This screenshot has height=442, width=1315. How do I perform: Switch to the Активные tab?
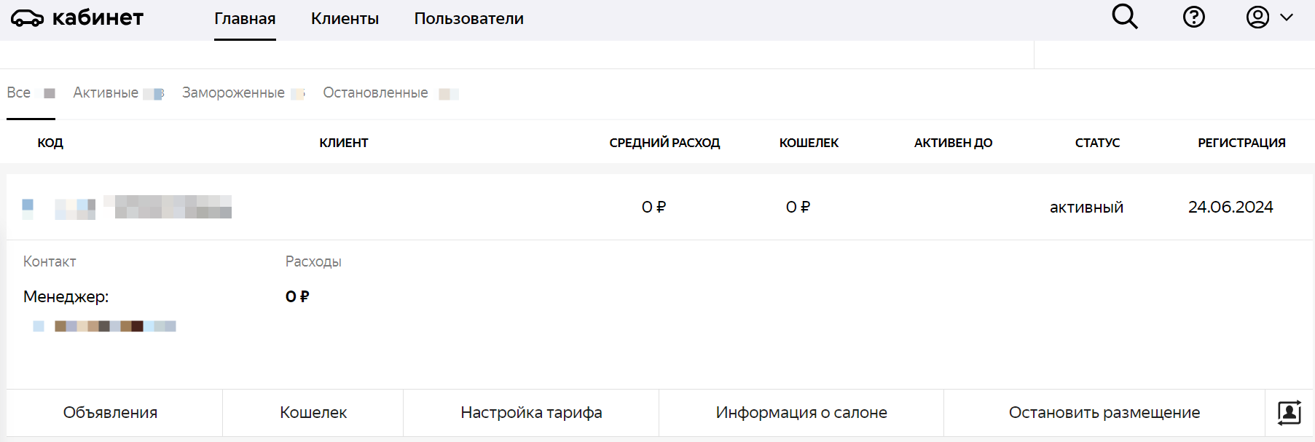106,93
